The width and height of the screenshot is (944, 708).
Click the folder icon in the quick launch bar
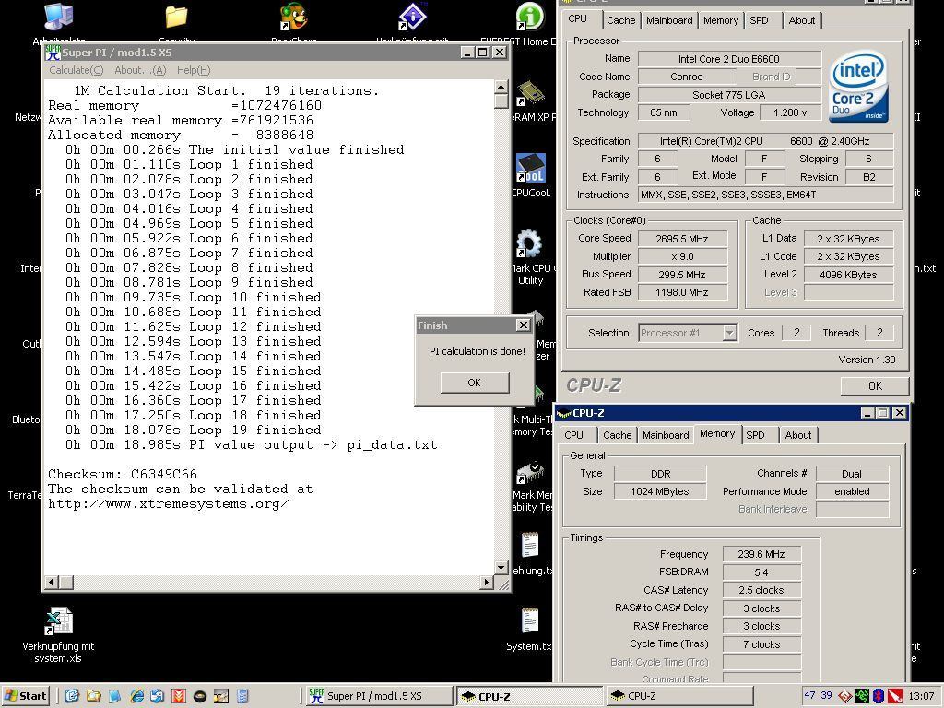point(93,697)
